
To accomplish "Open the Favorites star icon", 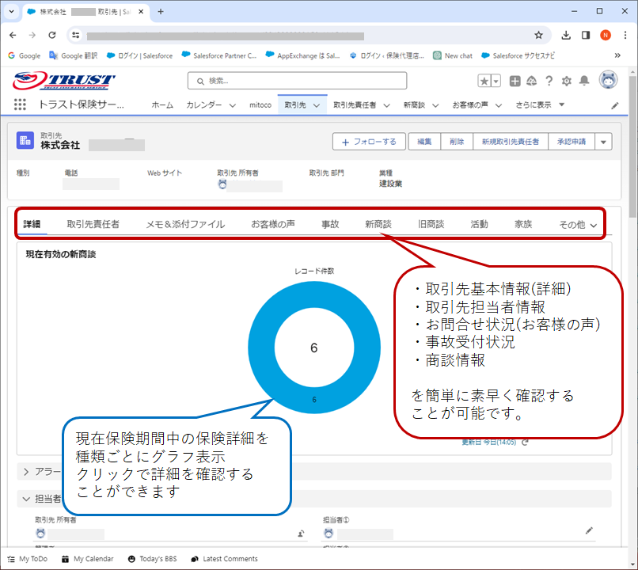I will pos(484,81).
